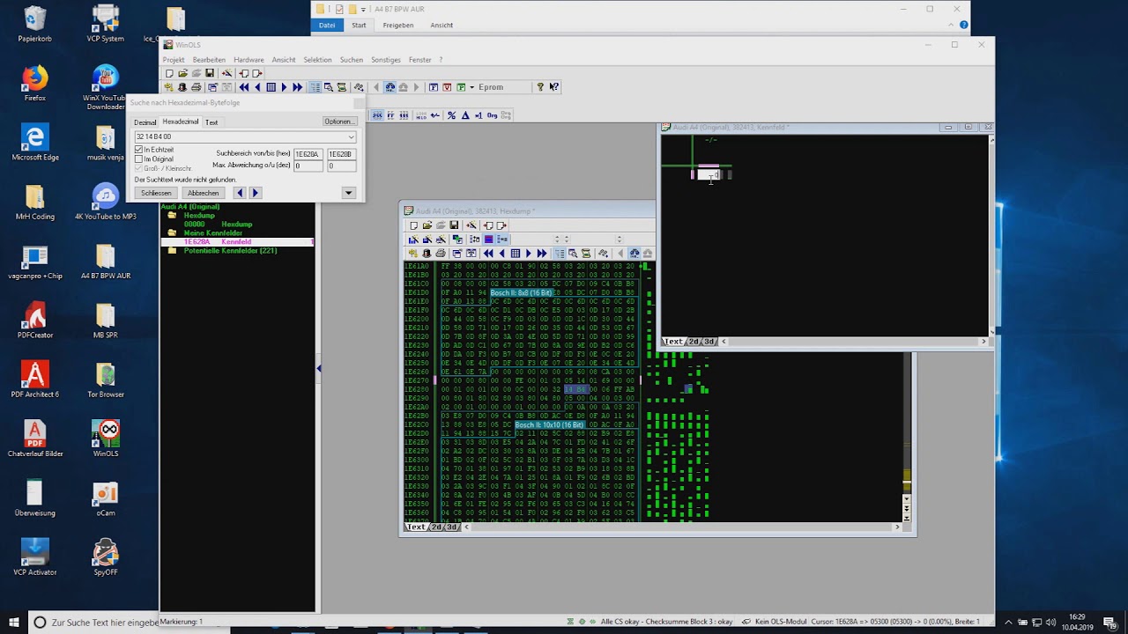Open the Projekt menu

click(174, 60)
